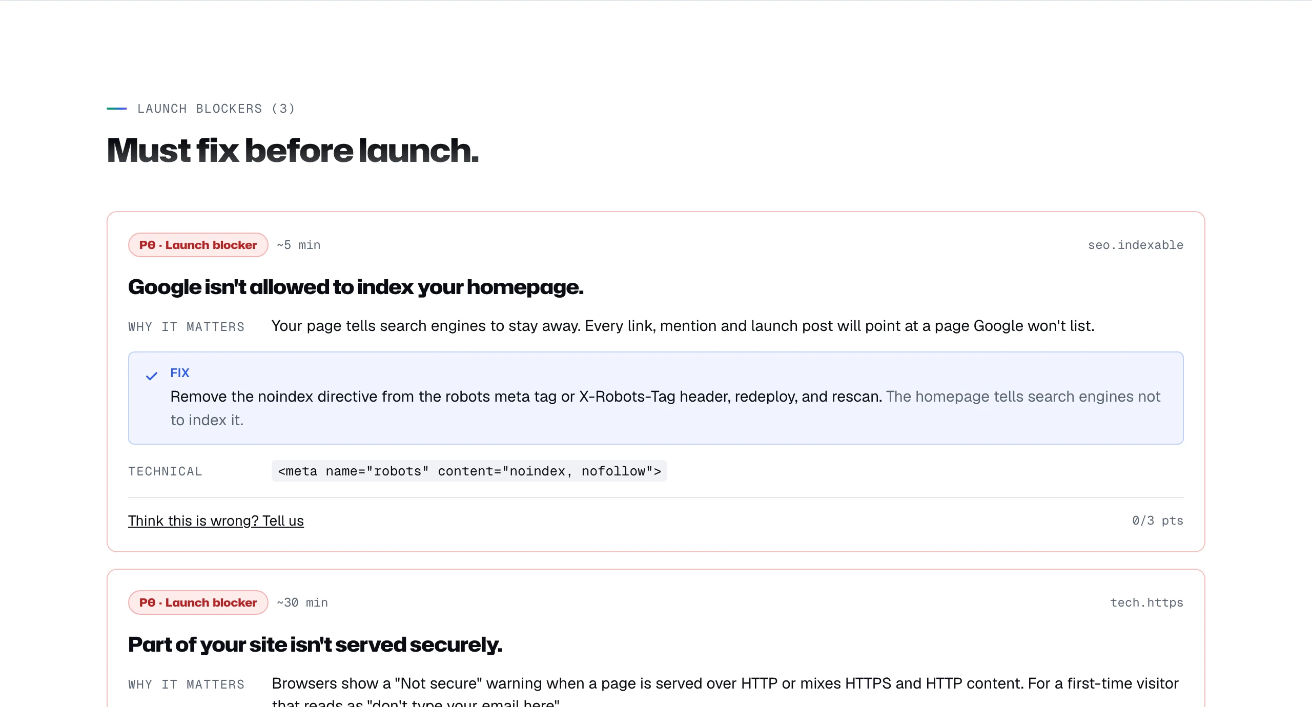Screen dimensions: 1312x707
Task: Click the '0/3 pts' score label
Action: pyautogui.click(x=1157, y=521)
